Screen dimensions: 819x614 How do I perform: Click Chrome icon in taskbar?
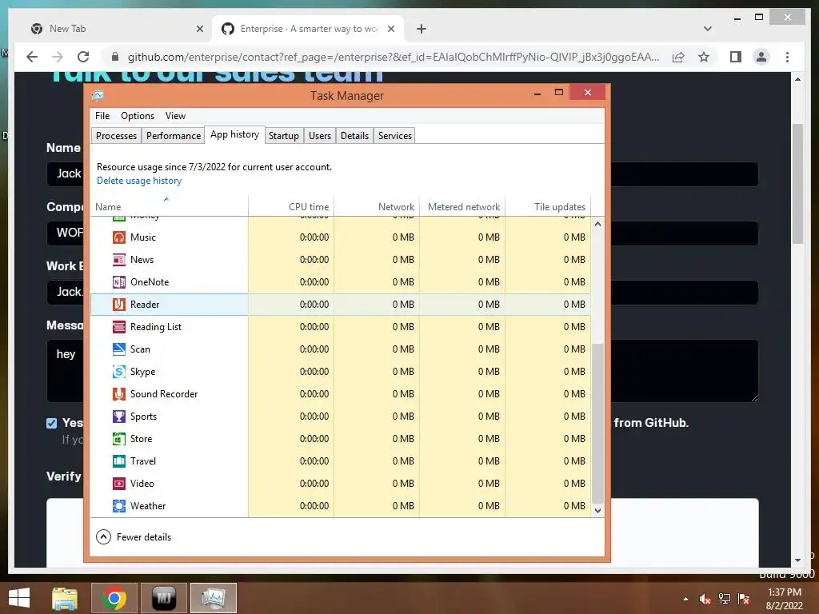click(114, 598)
